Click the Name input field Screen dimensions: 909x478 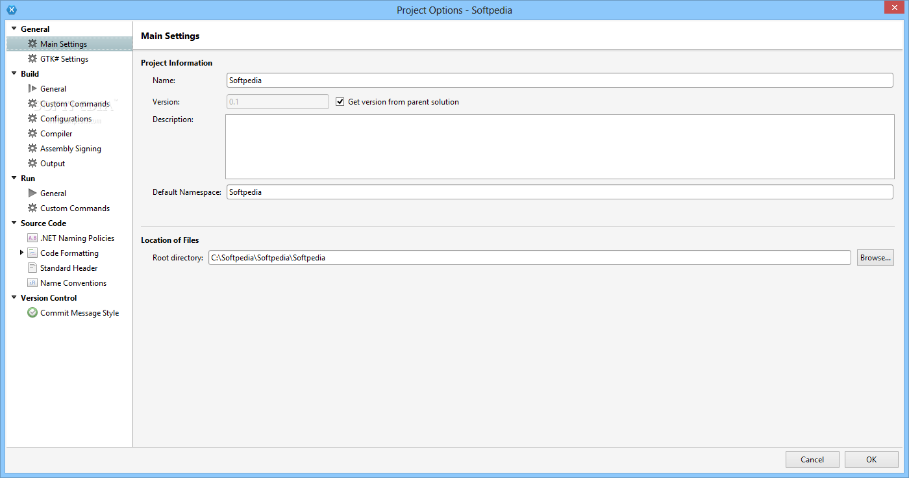click(560, 80)
